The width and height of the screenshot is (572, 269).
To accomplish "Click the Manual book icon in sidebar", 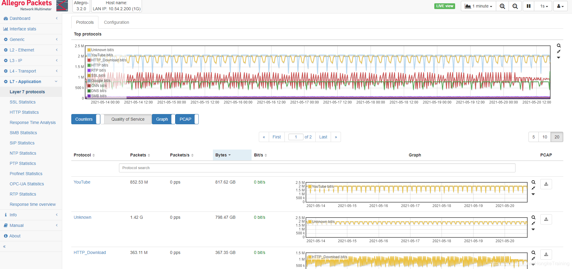I will (6, 225).
